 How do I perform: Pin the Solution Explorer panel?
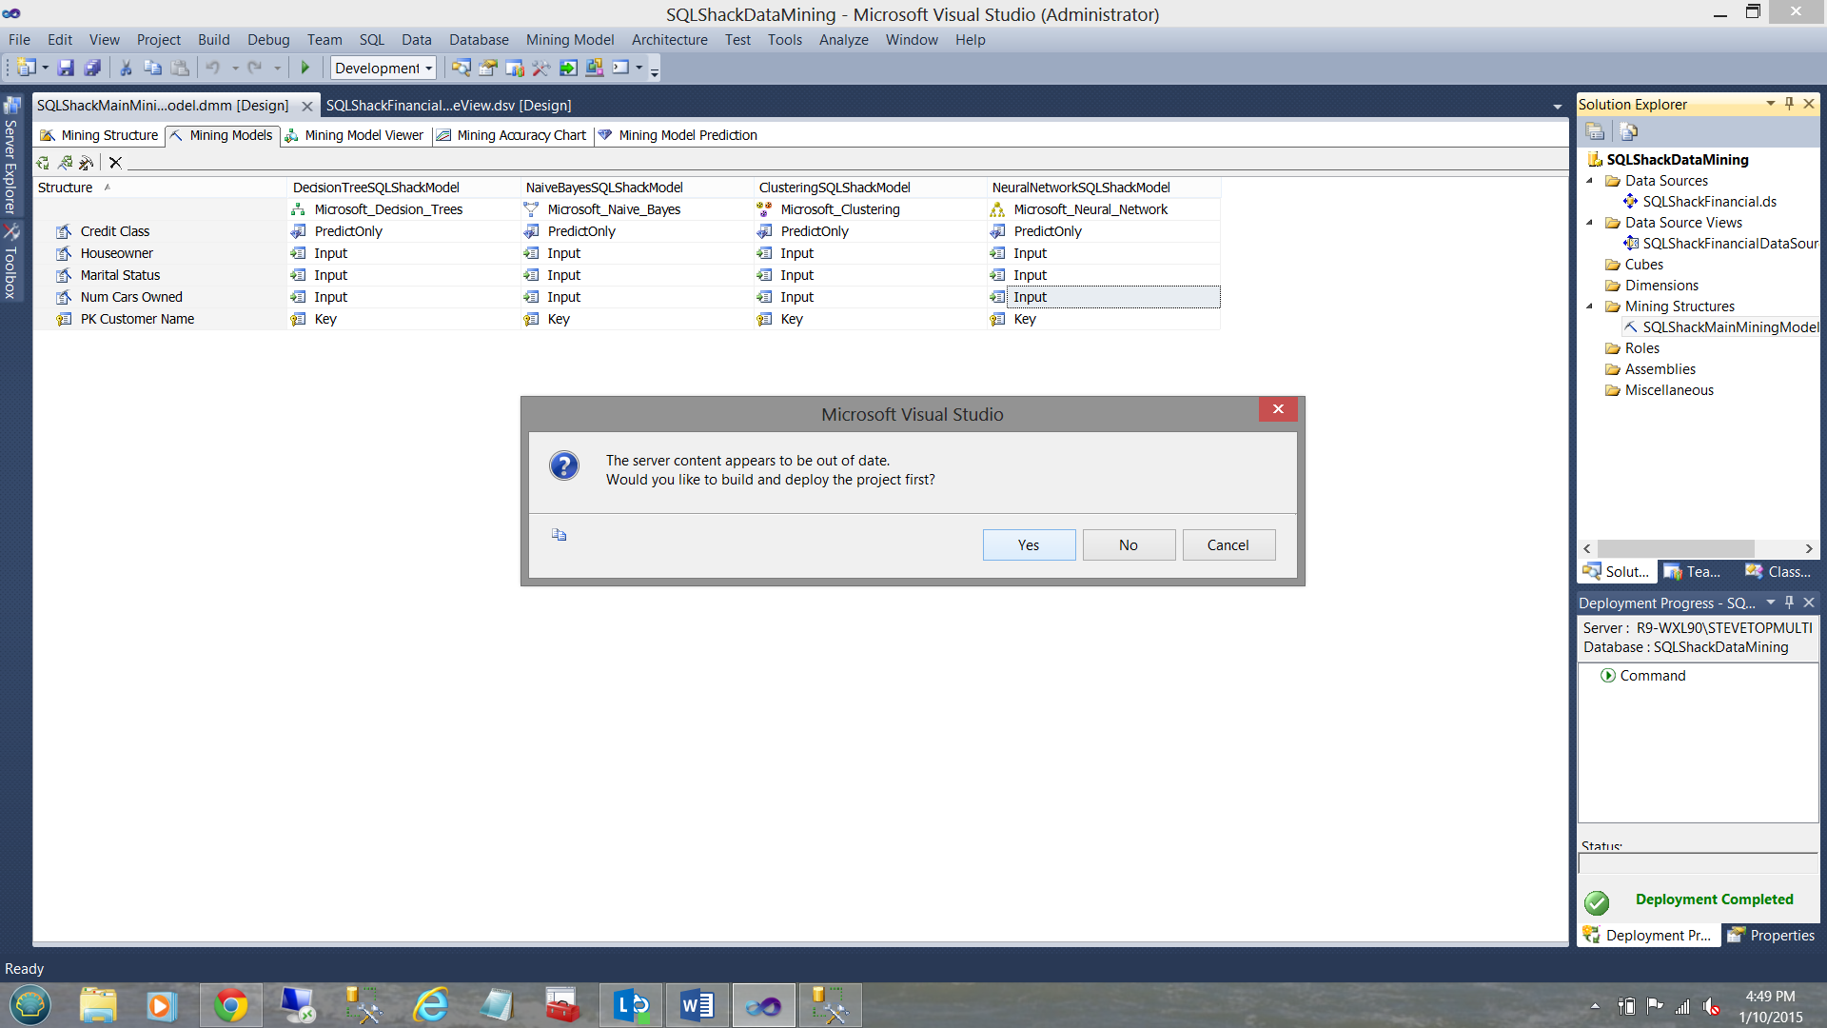click(1789, 104)
